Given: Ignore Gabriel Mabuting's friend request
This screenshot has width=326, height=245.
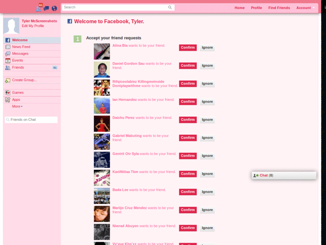Looking at the screenshot, I should pyautogui.click(x=207, y=138).
